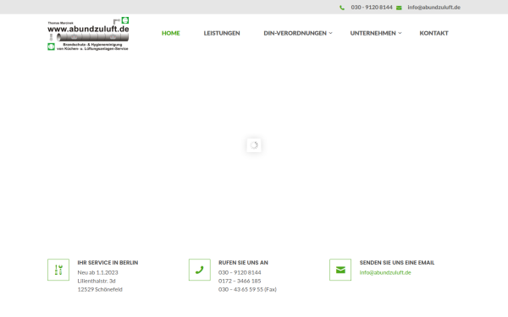Viewport: 508px width, 317px height.
Task: Click the loading spinner in the slider area
Action: [x=254, y=145]
